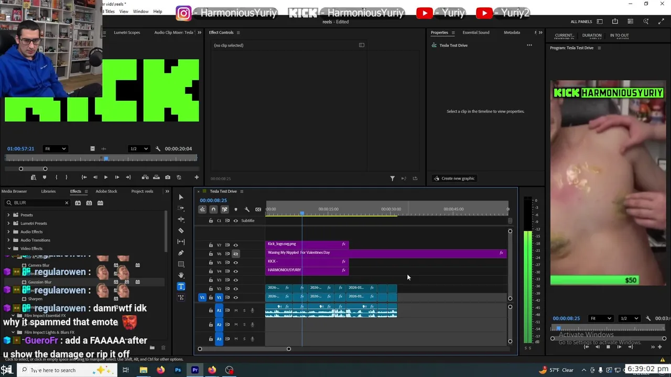Go to In point in Program monitor
The height and width of the screenshot is (377, 671).
pos(586,347)
